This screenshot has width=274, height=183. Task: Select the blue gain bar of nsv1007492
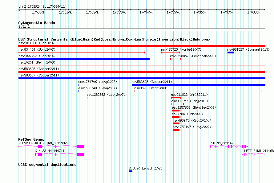[x=84, y=59]
